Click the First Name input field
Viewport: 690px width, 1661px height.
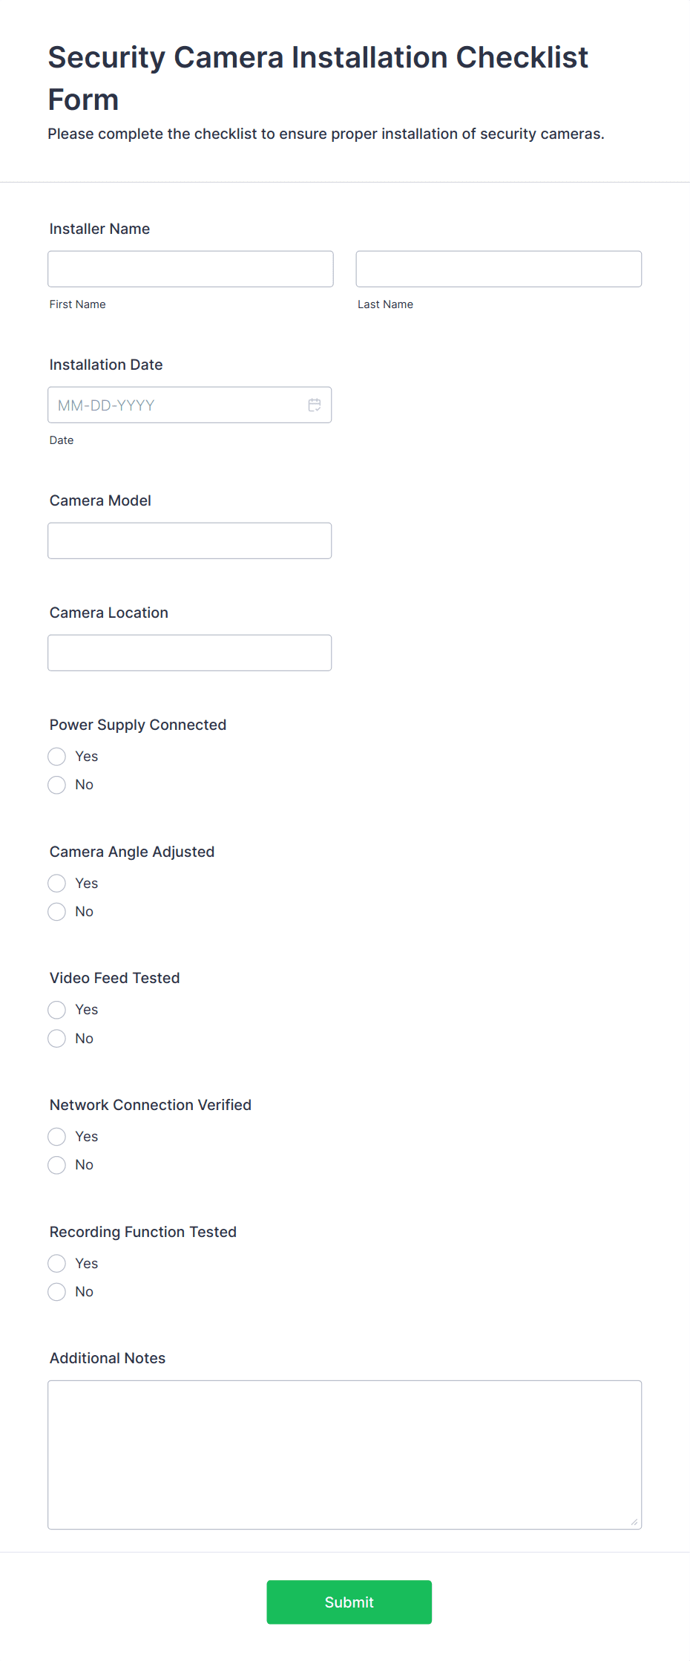pos(191,269)
